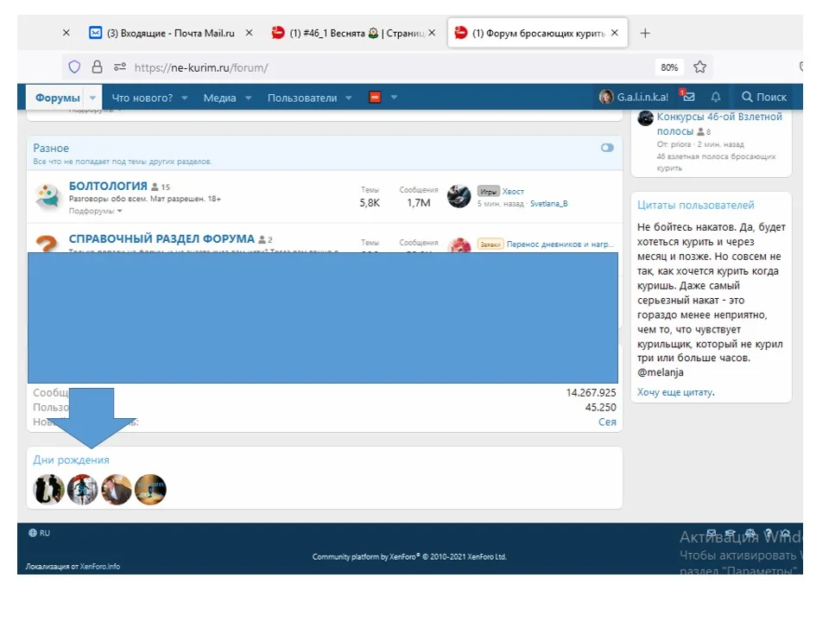This screenshot has width=829, height=622.
Task: Open Конкурсы 46-ой Взлетной полосы link
Action: click(719, 124)
